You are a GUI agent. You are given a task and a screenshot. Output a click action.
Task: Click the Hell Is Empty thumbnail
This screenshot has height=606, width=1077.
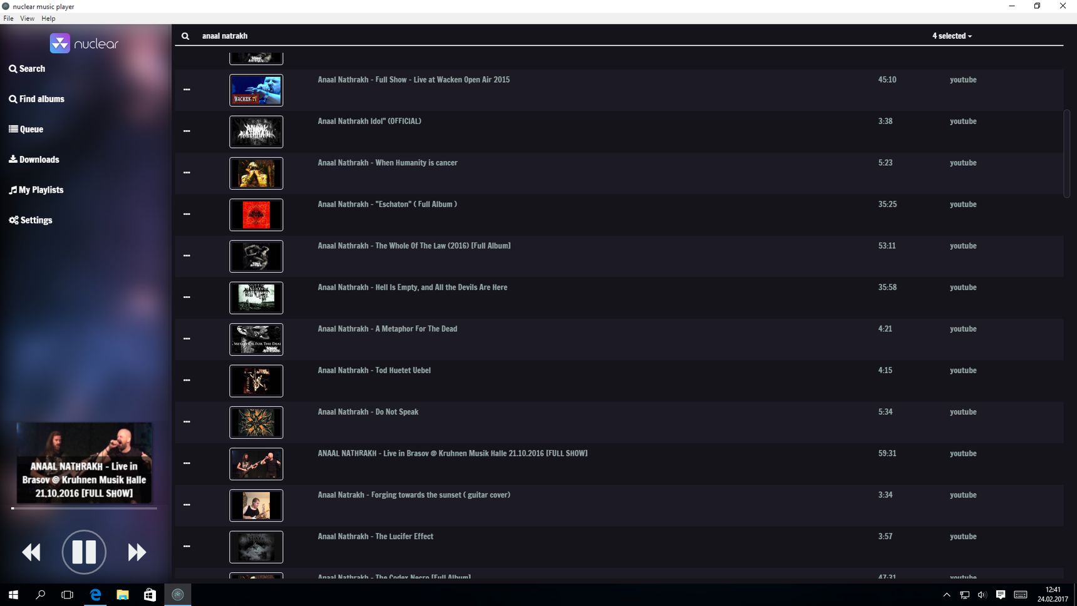(x=256, y=298)
